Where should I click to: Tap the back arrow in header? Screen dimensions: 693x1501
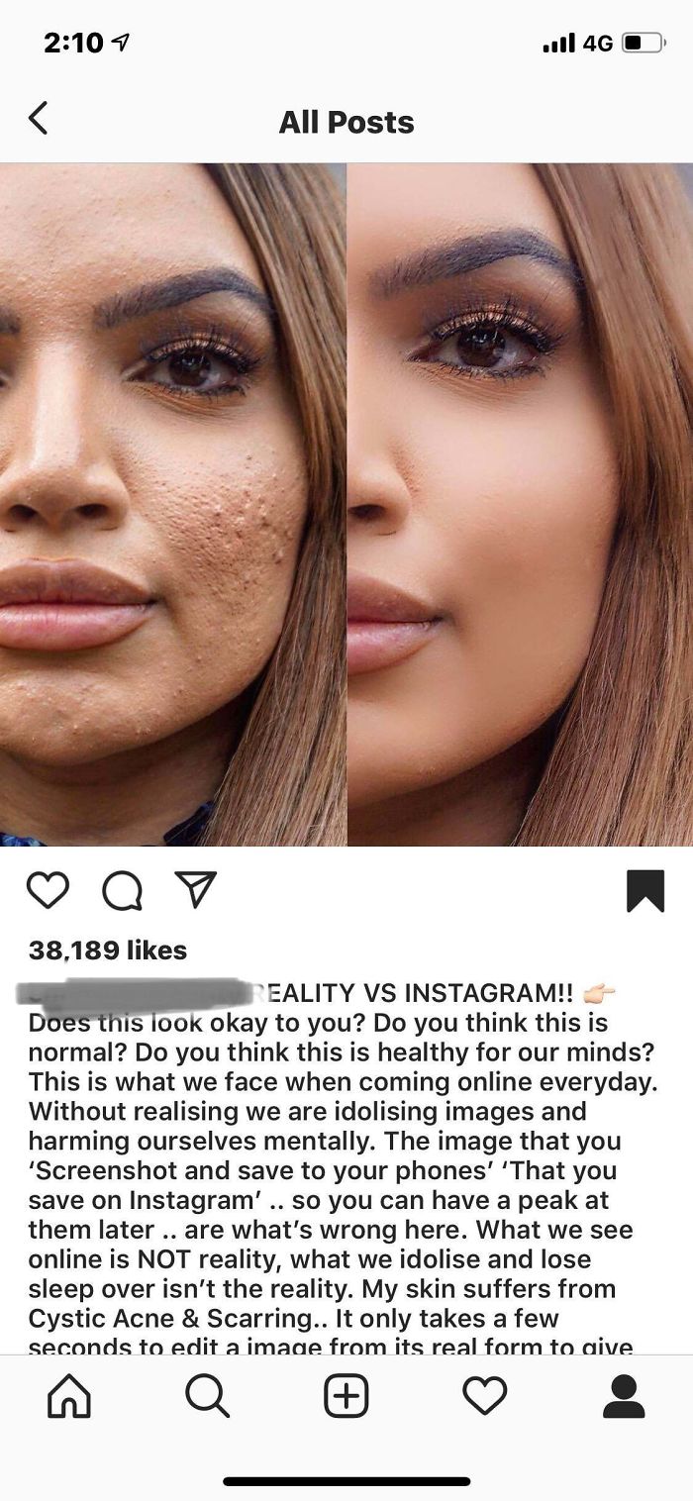pyautogui.click(x=38, y=118)
